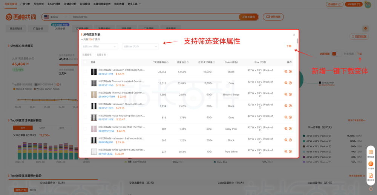
Task: Open the 全部Size (尺寸) filter dropdown
Action: [x=140, y=46]
